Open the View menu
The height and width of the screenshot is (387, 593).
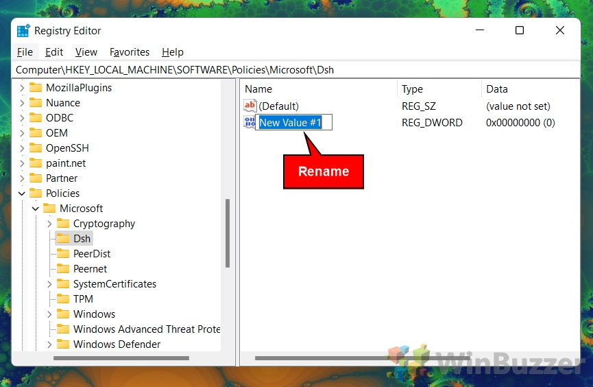tap(86, 52)
